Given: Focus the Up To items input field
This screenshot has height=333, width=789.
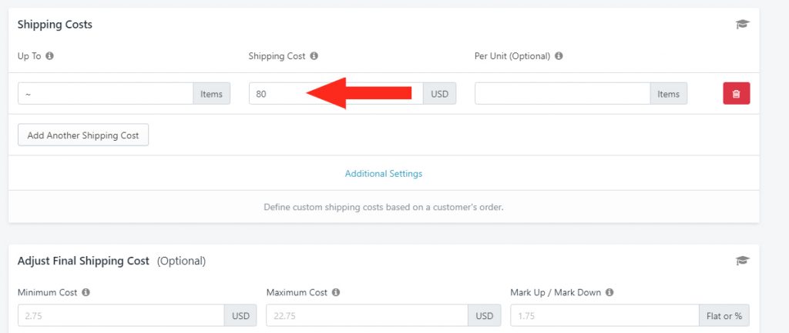Looking at the screenshot, I should (x=106, y=93).
